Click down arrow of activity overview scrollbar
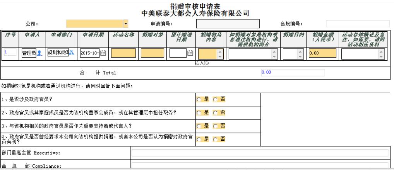 [382, 57]
